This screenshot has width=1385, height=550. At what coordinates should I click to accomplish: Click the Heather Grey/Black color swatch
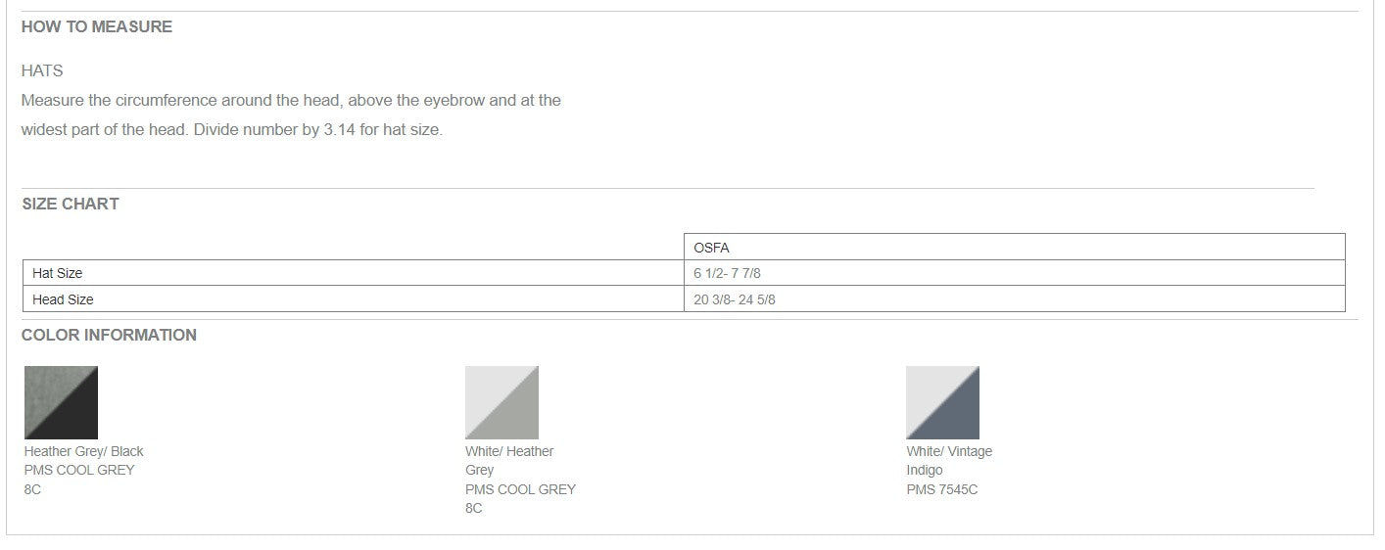tap(61, 402)
